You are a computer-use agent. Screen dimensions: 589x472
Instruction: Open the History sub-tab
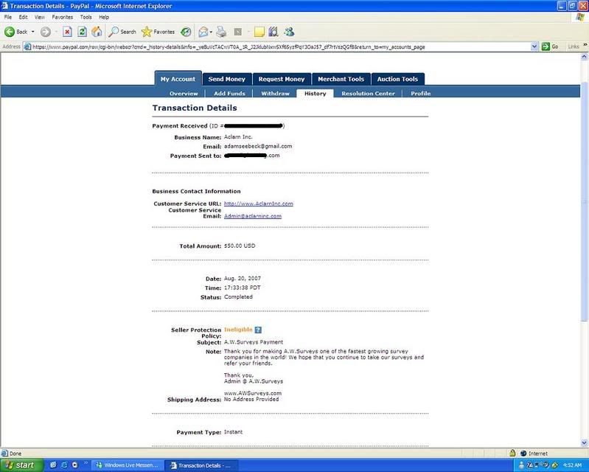pos(316,94)
